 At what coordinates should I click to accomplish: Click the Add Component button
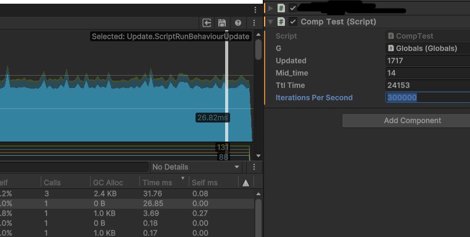[406, 121]
